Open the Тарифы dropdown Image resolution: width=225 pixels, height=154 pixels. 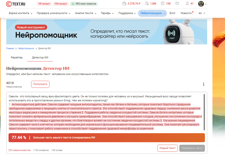[107, 13]
